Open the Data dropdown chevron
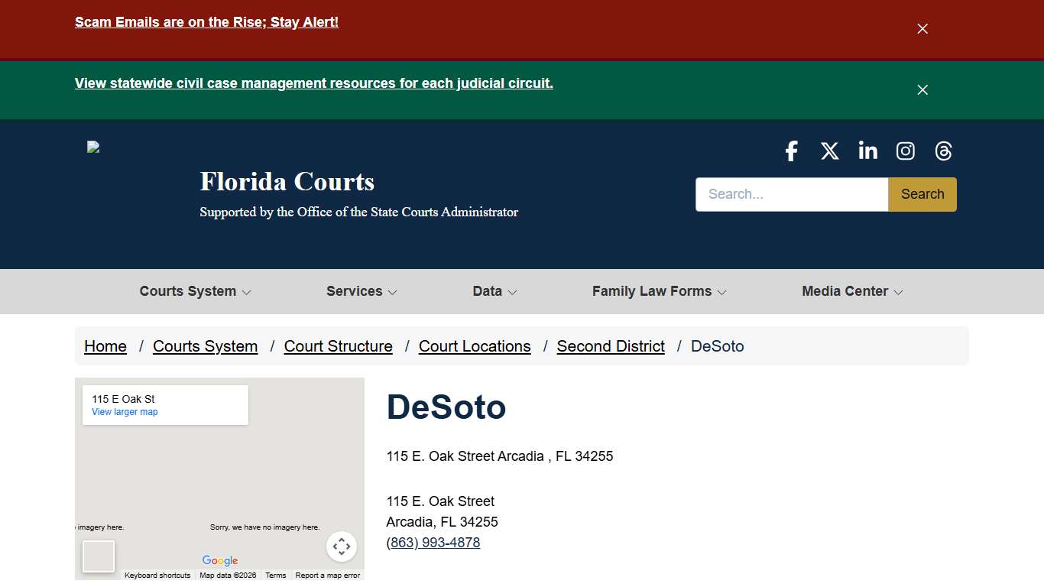 494,291
